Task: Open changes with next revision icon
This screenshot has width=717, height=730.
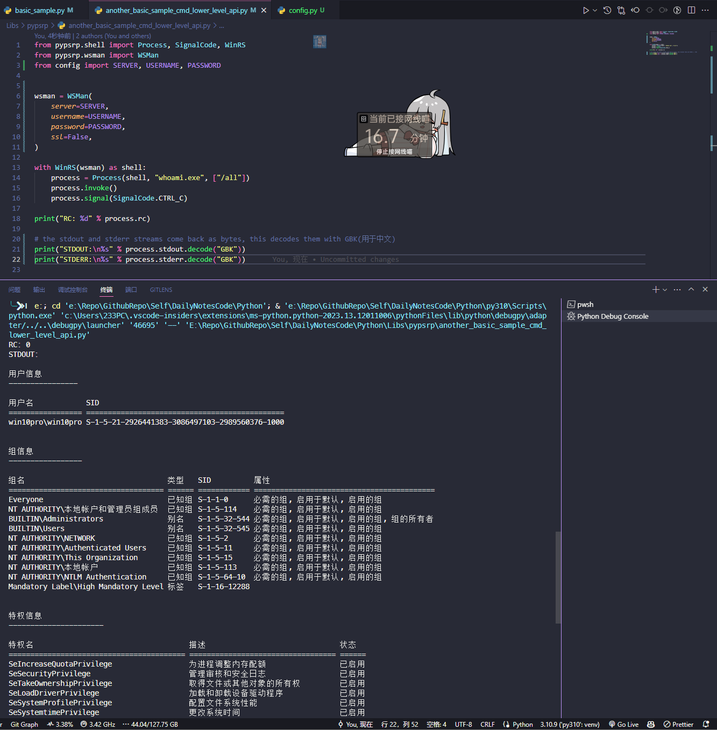Action: [x=663, y=10]
